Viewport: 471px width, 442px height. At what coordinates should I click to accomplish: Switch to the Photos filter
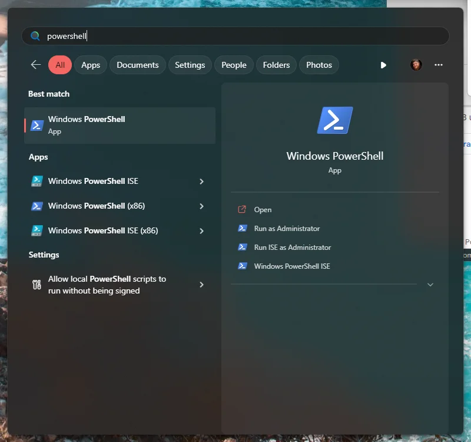pyautogui.click(x=319, y=65)
